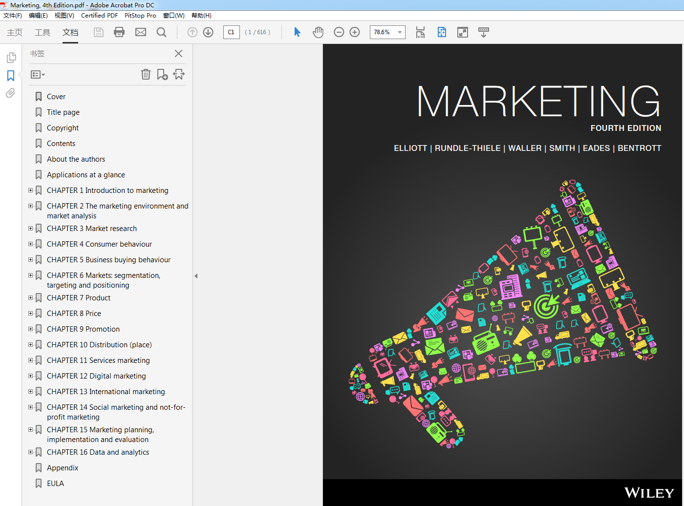Expand CHAPTER 7 Product bookmark

tap(30, 298)
